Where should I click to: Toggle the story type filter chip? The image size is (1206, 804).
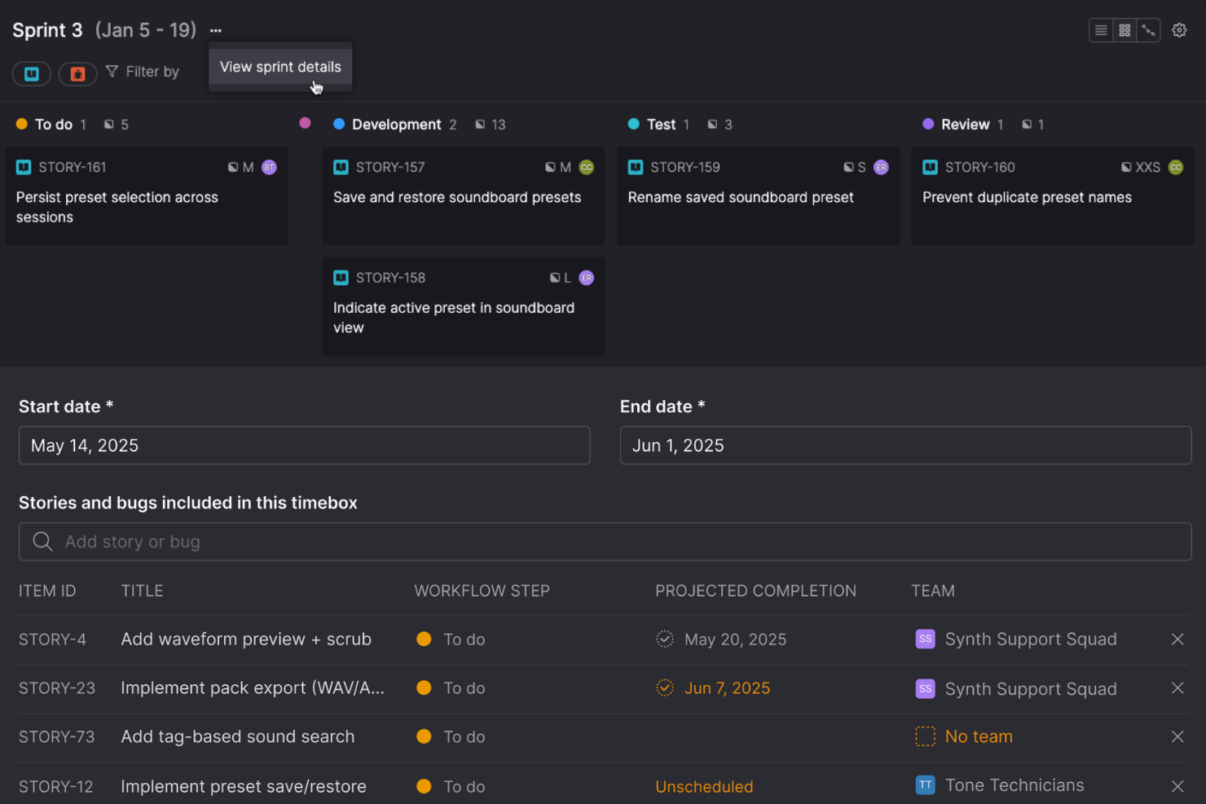click(32, 74)
